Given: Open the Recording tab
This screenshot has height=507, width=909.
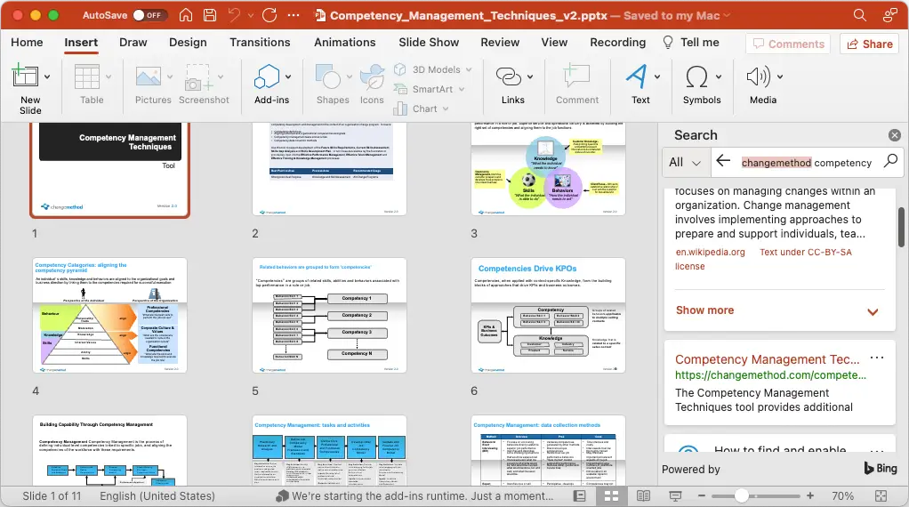Looking at the screenshot, I should (617, 43).
